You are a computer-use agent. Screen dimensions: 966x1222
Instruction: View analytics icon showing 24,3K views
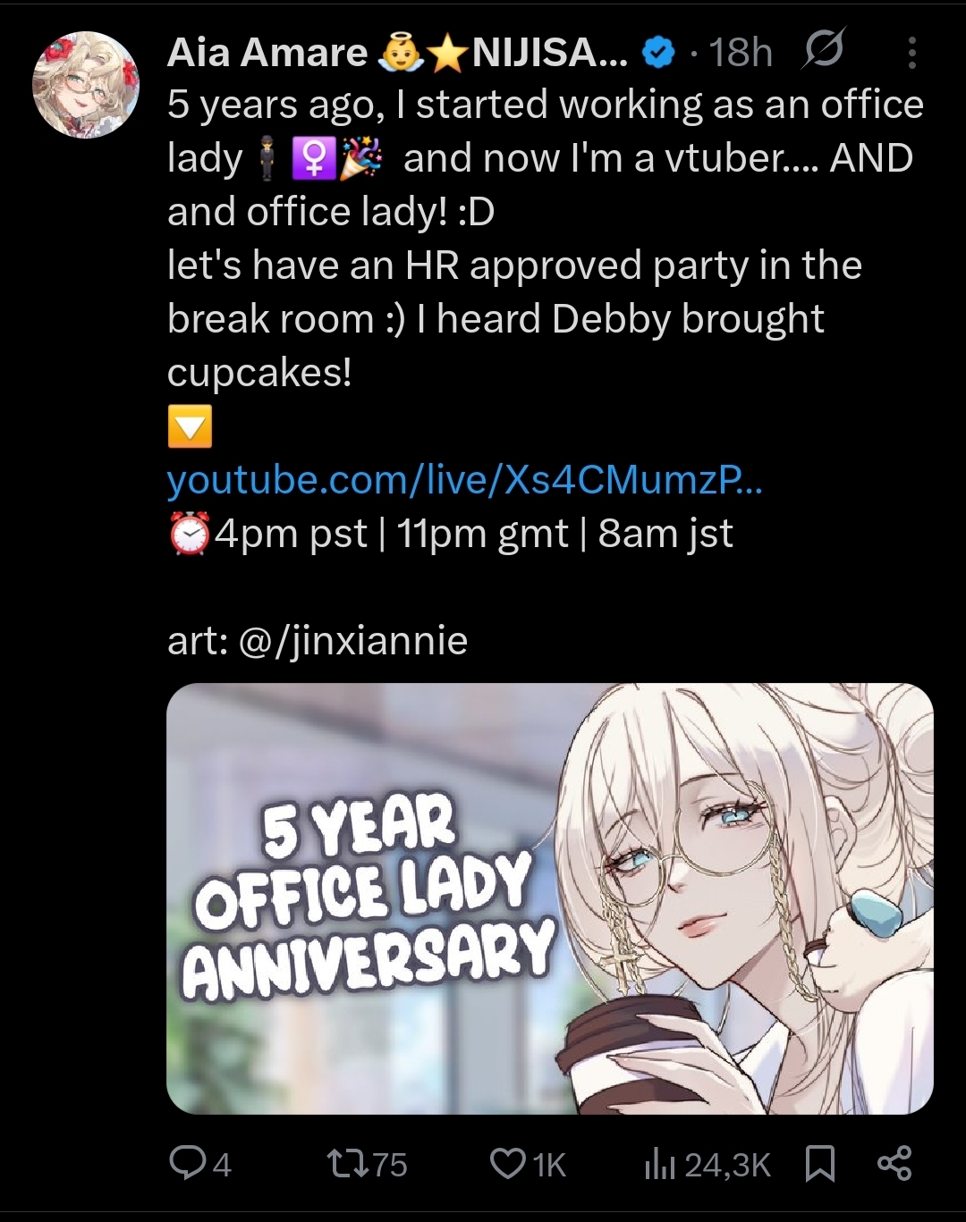(660, 1163)
